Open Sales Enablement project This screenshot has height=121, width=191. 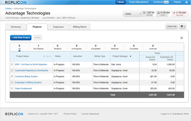(23, 88)
